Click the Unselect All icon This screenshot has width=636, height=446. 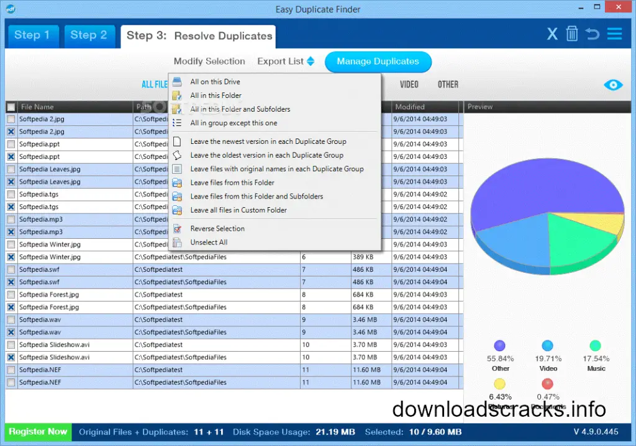[x=177, y=243]
